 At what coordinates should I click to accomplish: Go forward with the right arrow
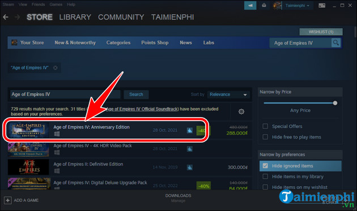pos(18,17)
